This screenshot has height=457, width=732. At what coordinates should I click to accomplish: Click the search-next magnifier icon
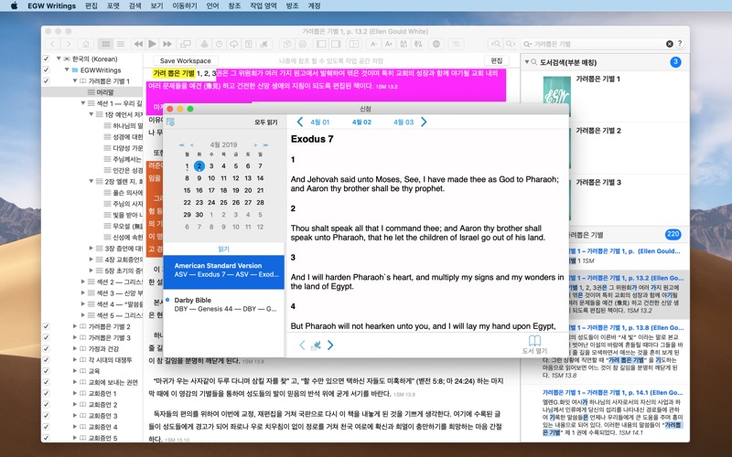pos(511,44)
